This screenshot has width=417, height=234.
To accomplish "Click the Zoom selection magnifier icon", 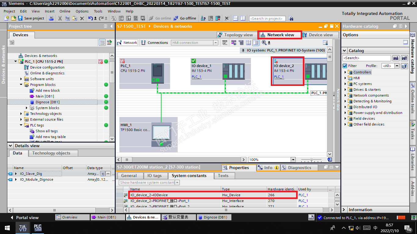I will 264,43.
